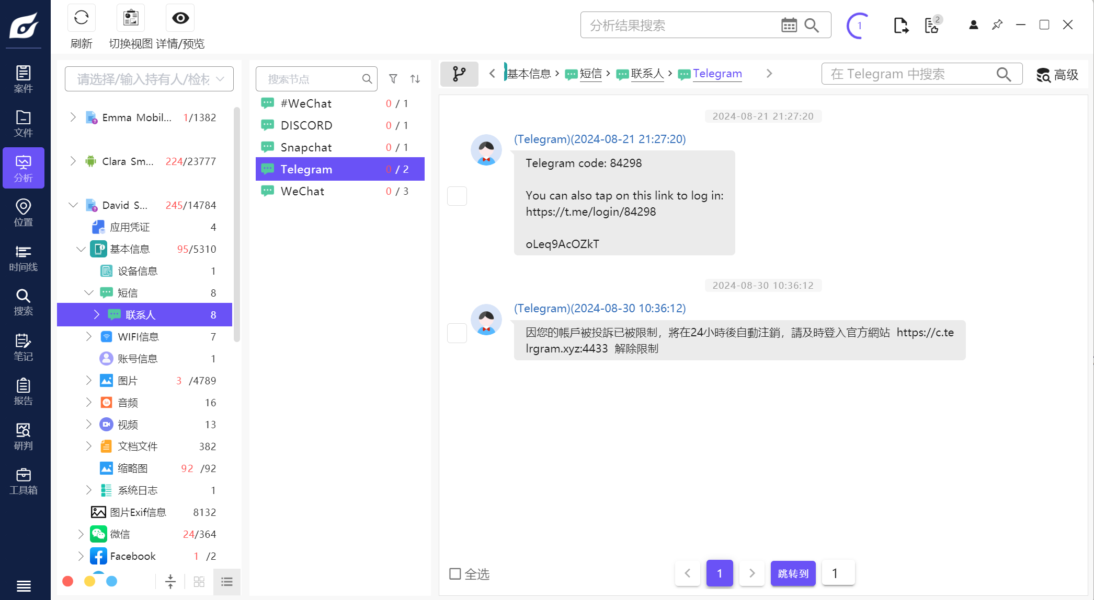Open the 工具箱 toolbox sidebar icon
Viewport: 1094px width, 600px height.
pyautogui.click(x=23, y=481)
